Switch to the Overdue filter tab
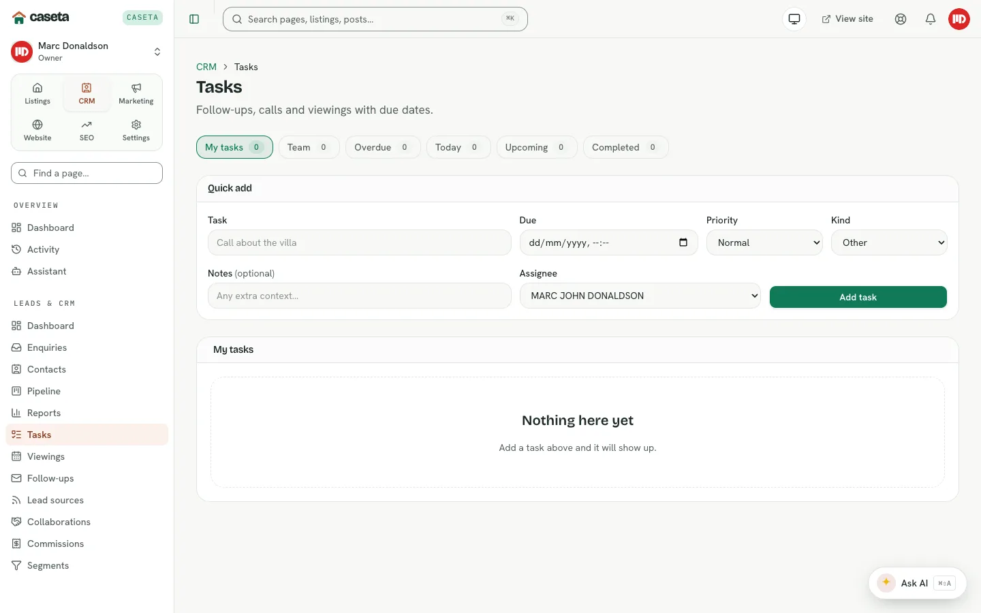981x613 pixels. pos(383,147)
